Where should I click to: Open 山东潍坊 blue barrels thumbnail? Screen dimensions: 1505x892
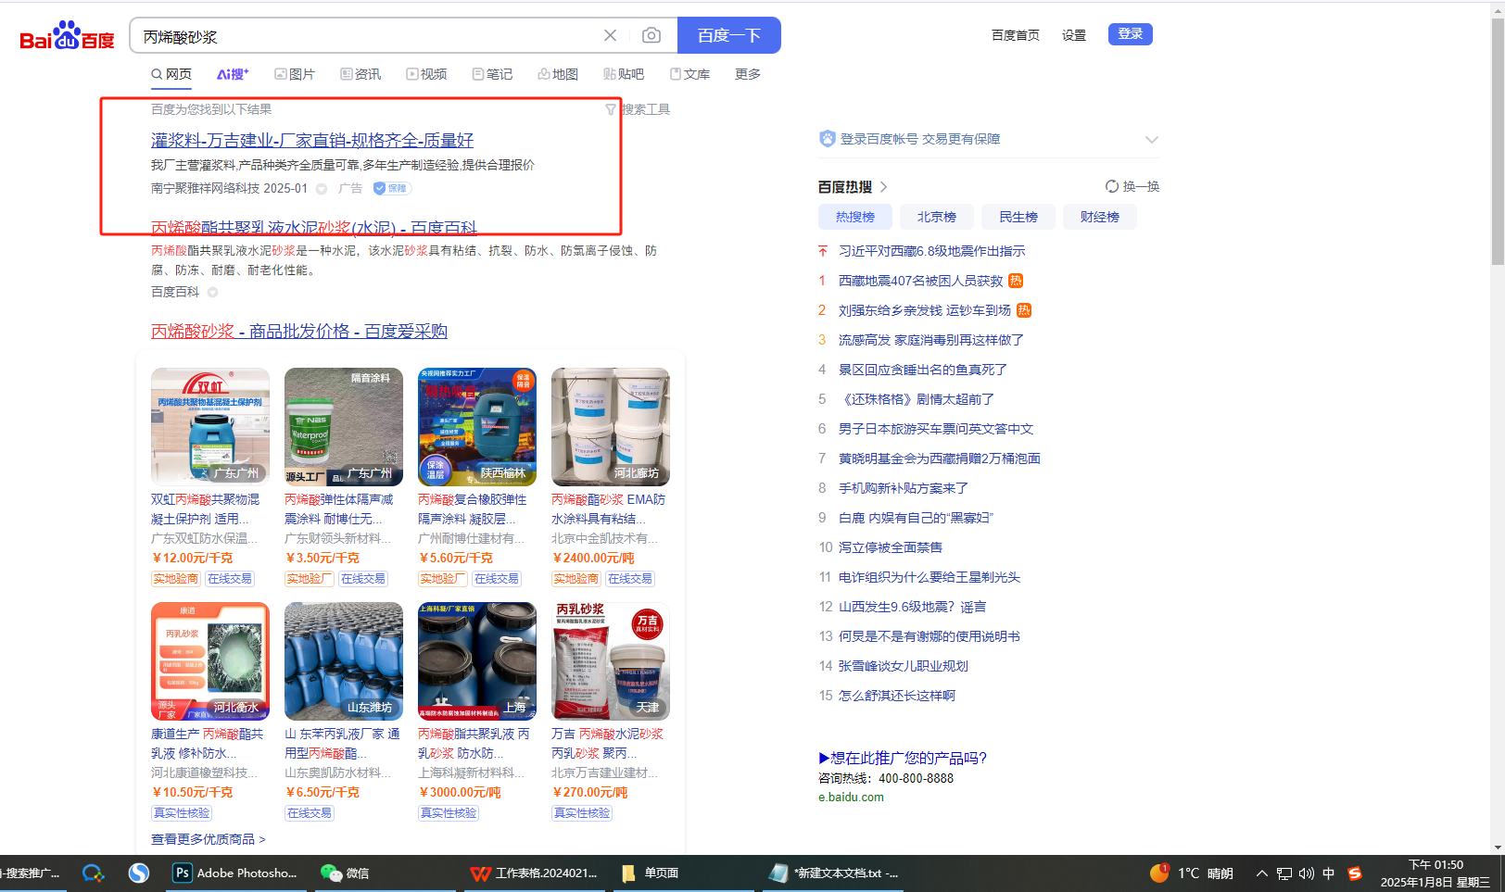[x=344, y=661]
